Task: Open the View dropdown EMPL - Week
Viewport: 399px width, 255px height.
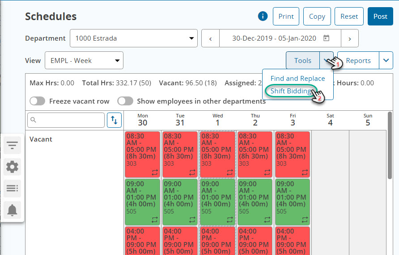Action: [84, 60]
